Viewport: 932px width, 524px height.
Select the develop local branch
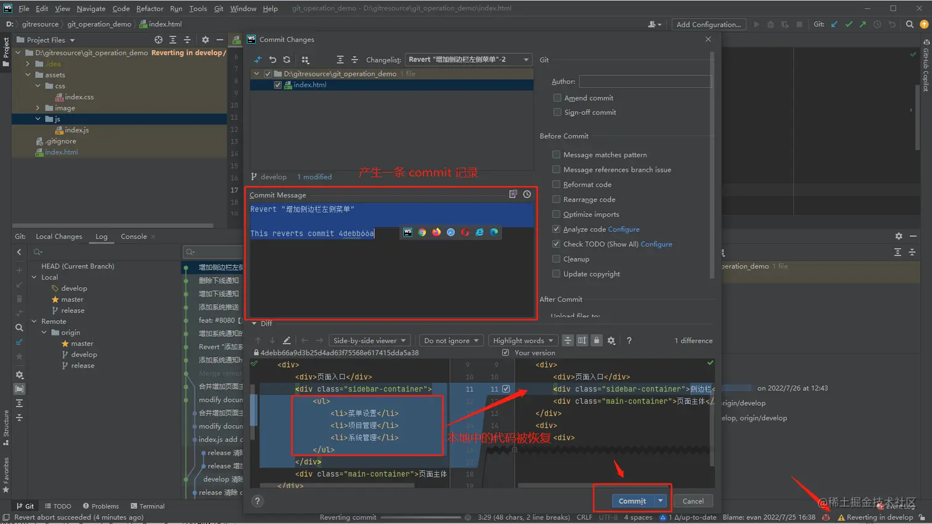pyautogui.click(x=74, y=288)
